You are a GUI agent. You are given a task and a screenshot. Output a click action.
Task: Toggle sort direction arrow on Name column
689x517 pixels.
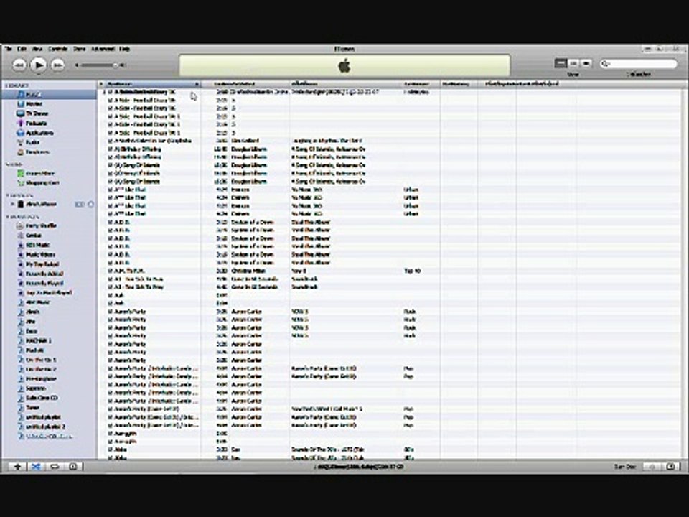[x=197, y=83]
